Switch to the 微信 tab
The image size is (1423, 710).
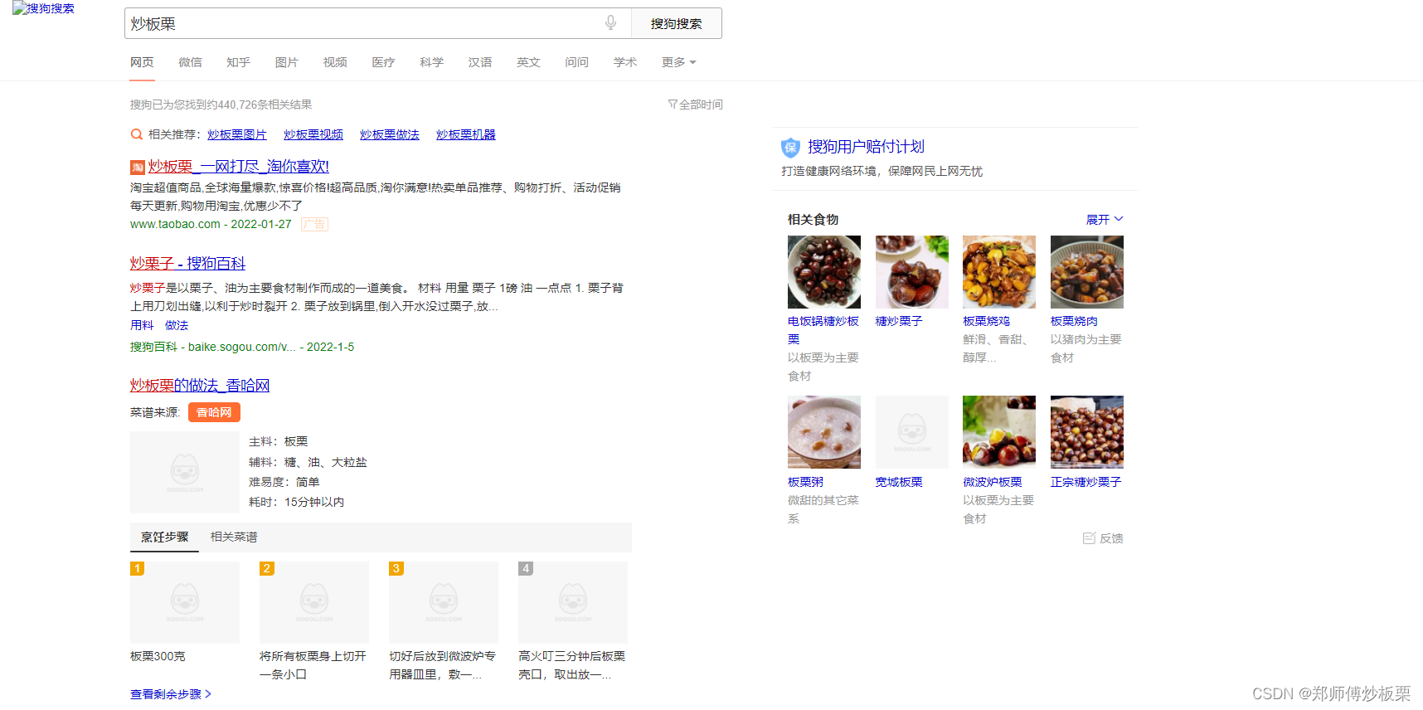pyautogui.click(x=190, y=62)
